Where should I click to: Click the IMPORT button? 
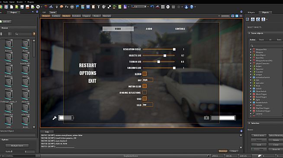click(6, 22)
